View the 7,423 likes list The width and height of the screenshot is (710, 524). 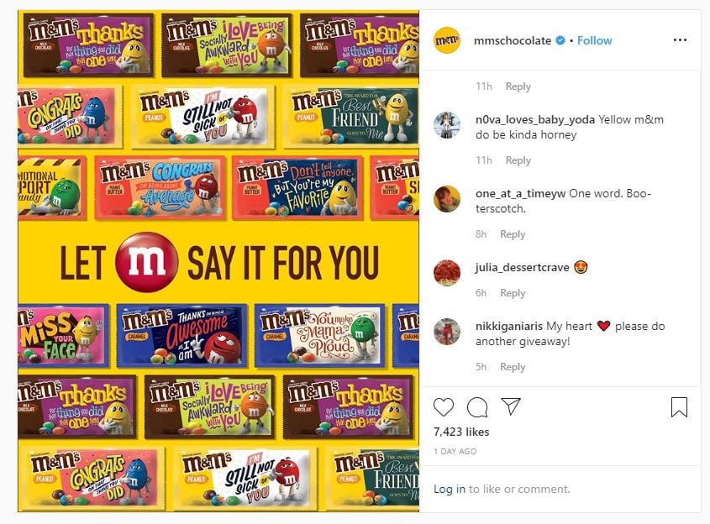point(461,432)
